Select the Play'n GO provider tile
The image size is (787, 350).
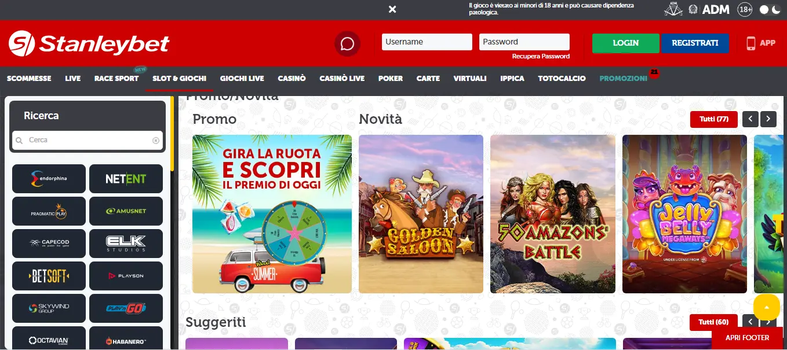[126, 308]
